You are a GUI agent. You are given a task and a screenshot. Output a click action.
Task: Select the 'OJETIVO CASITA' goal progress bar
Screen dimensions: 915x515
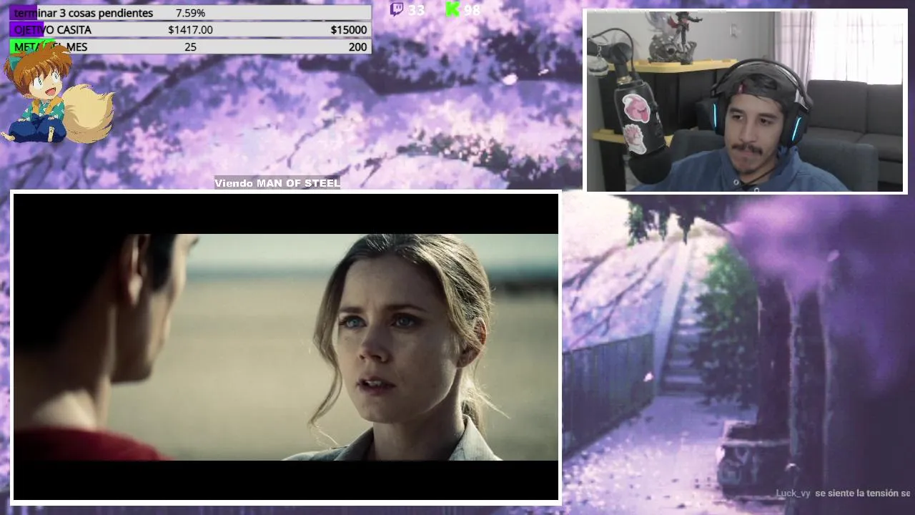click(190, 30)
